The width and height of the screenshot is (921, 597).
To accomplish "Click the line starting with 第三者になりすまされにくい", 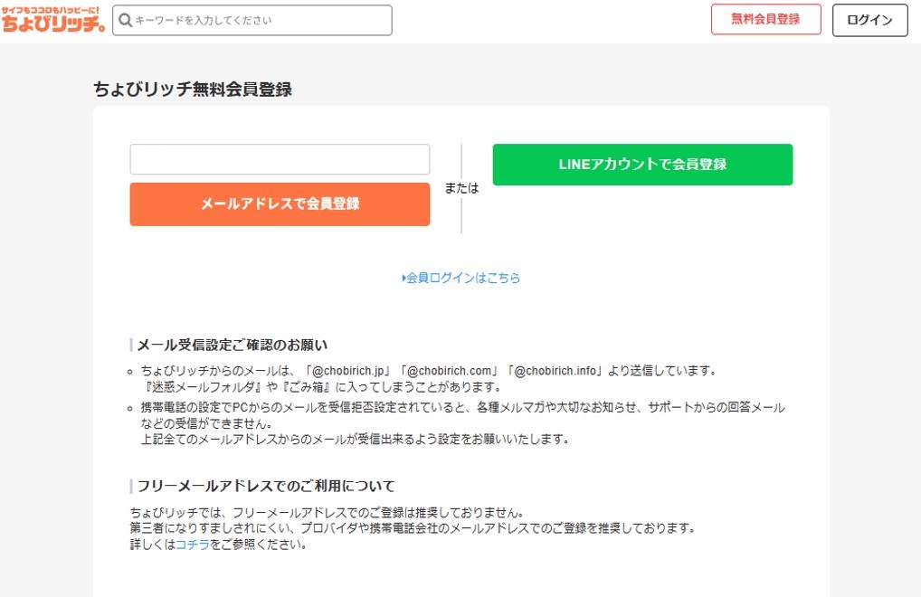I will (x=412, y=528).
